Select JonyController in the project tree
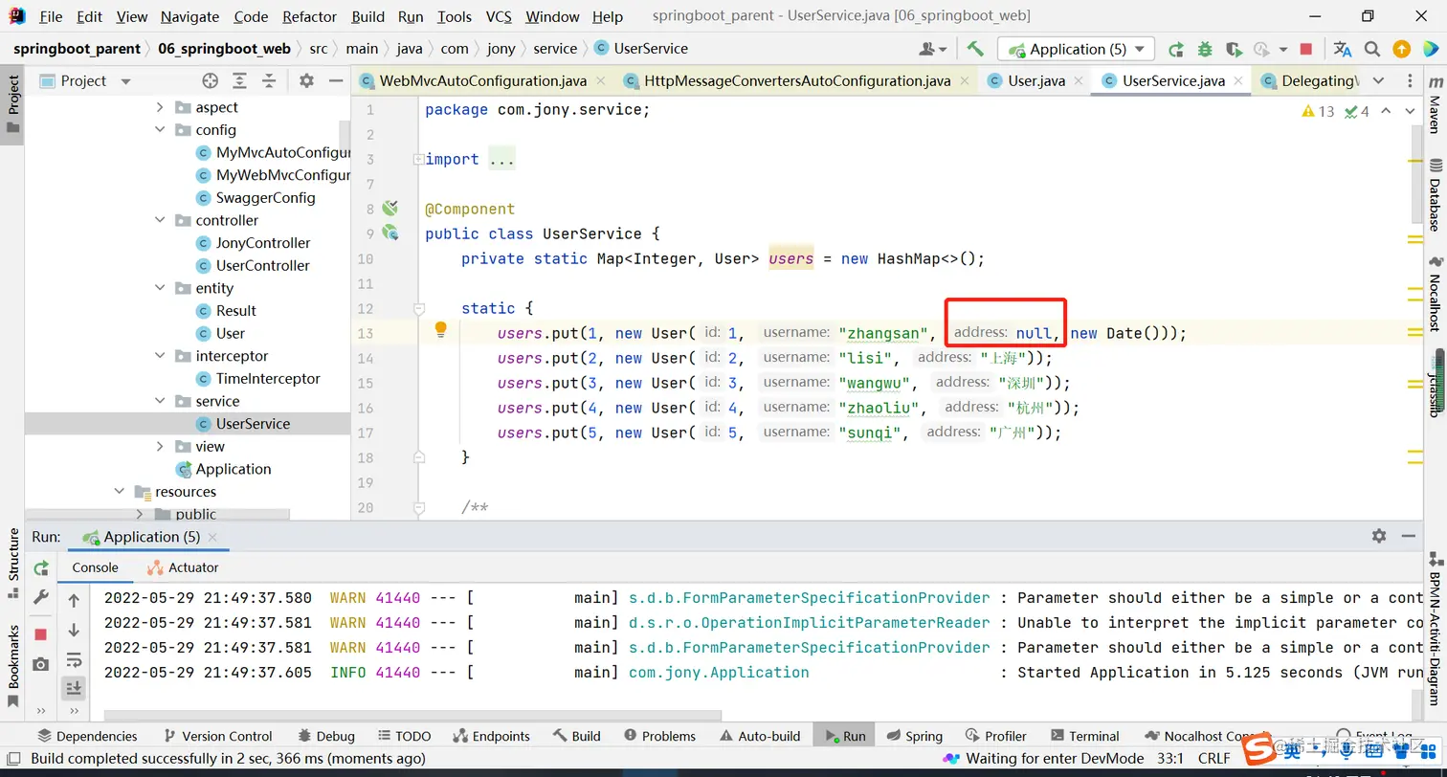 pos(263,243)
